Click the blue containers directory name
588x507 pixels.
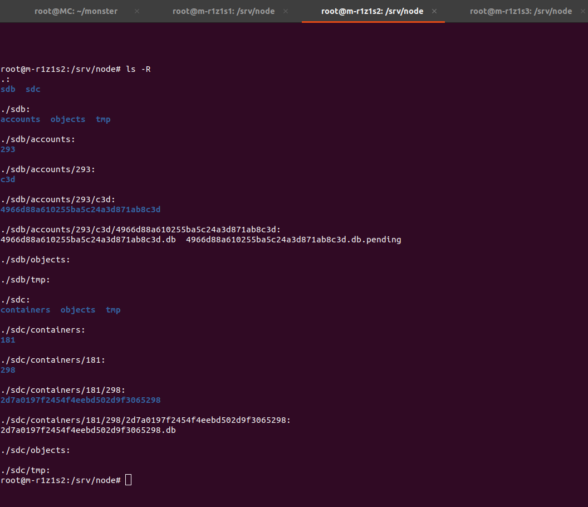[26, 310]
